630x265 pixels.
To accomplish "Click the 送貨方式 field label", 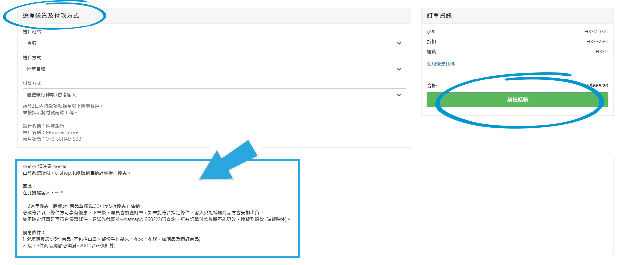I will [x=32, y=58].
